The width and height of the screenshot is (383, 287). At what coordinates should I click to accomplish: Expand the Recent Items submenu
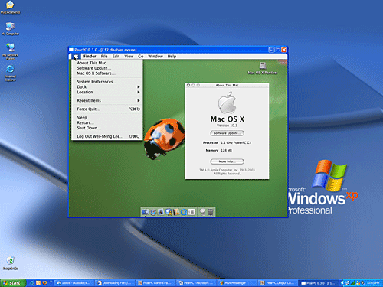(106, 100)
